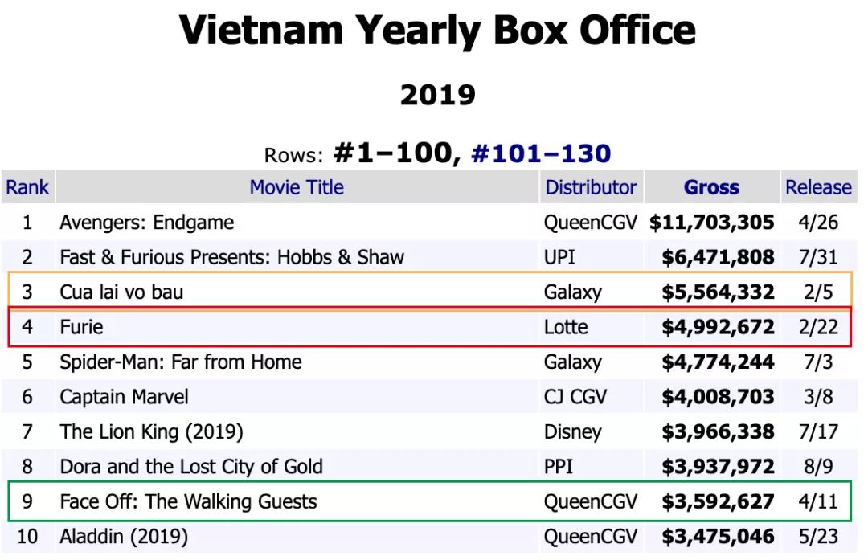868x560 pixels.
Task: Click the Distributor column header
Action: click(591, 187)
